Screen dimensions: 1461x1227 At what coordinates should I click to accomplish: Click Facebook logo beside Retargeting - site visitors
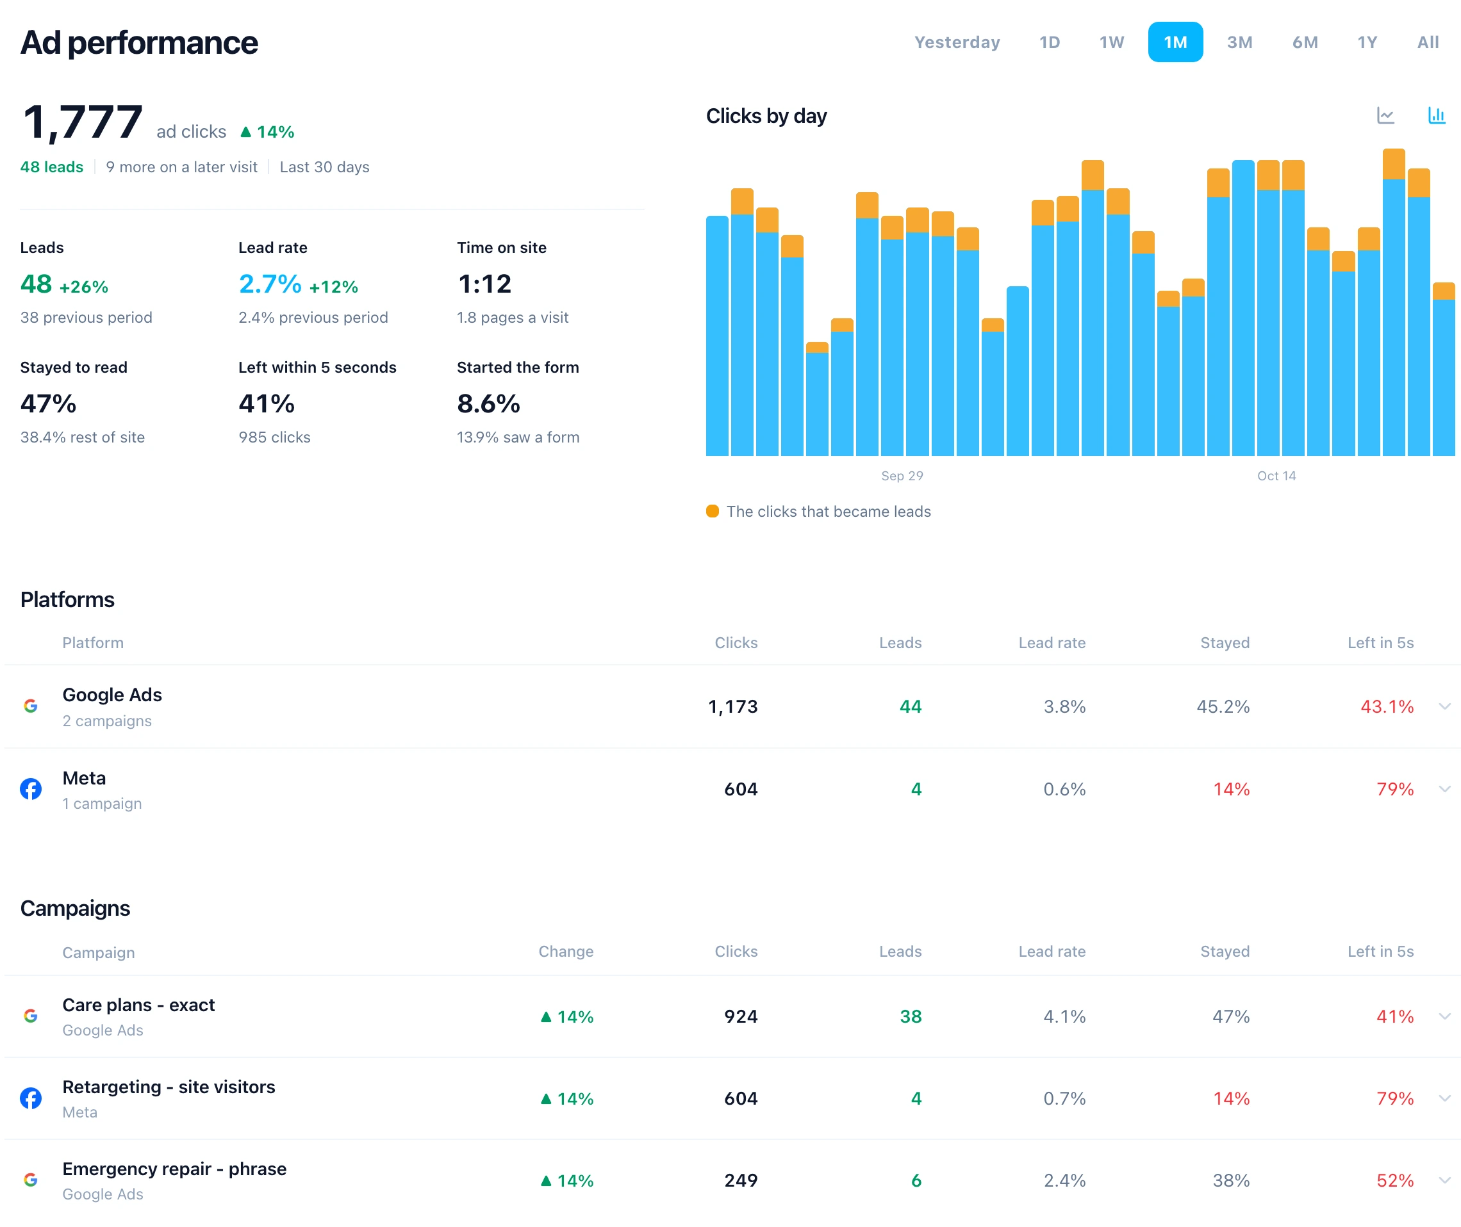coord(31,1098)
